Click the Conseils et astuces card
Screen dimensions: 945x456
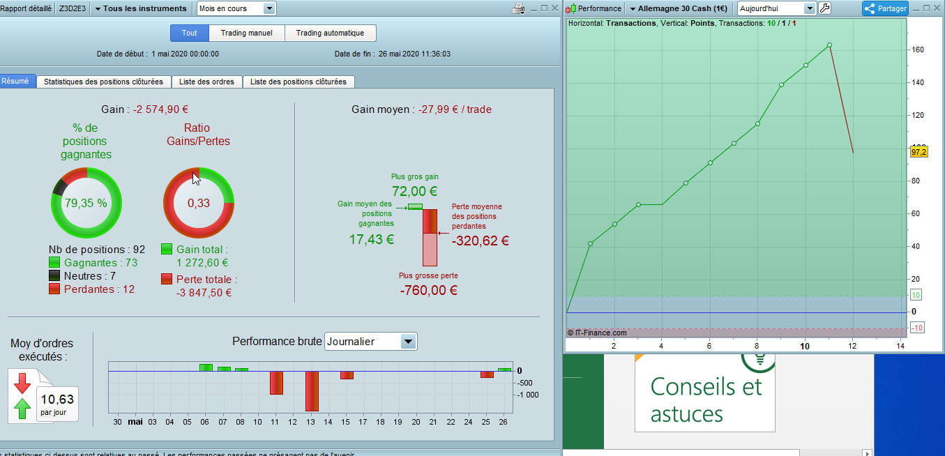(x=705, y=393)
